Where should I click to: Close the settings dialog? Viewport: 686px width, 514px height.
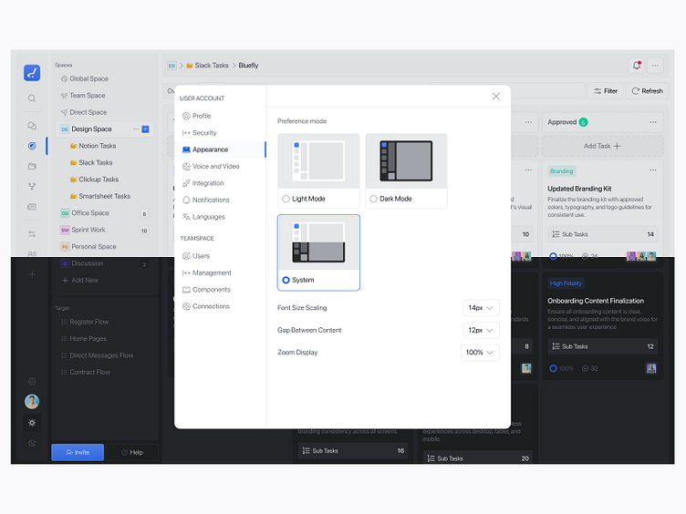[x=496, y=97]
